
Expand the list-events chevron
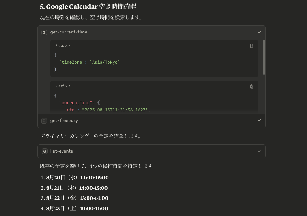coord(259,151)
